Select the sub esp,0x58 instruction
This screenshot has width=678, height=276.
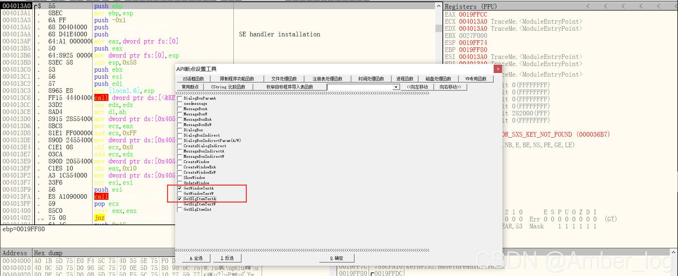[115, 62]
